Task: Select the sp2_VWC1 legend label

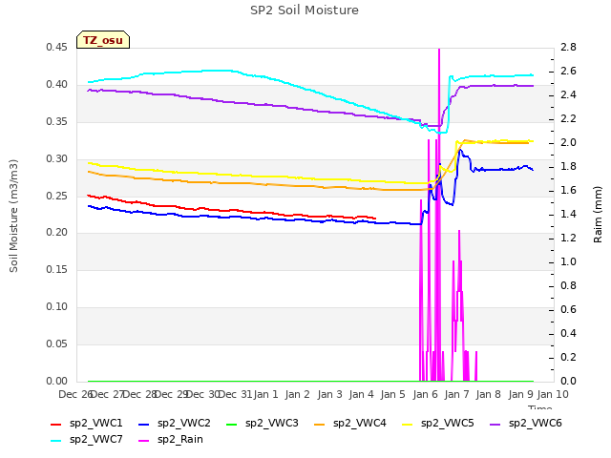Action: tap(95, 424)
